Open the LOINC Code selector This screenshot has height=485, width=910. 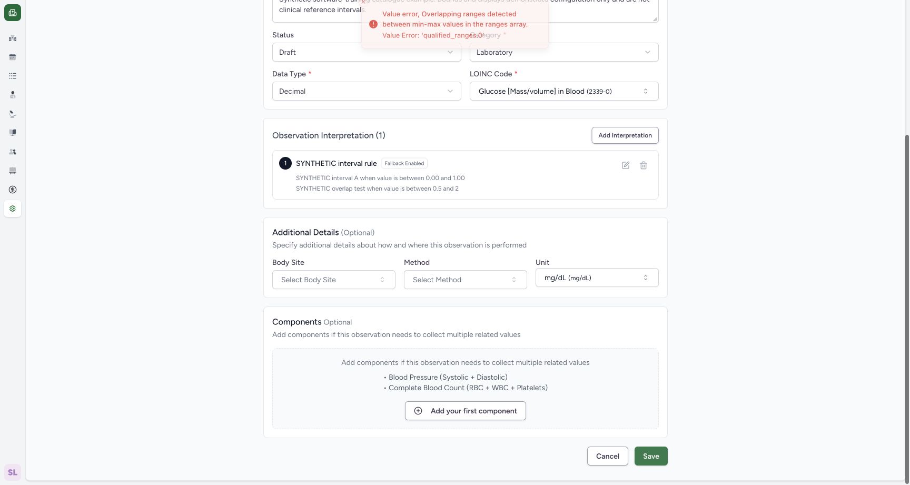pos(564,91)
